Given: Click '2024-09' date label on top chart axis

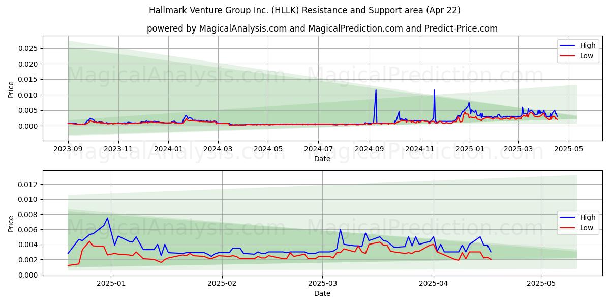Looking at the screenshot, I should [369, 149].
